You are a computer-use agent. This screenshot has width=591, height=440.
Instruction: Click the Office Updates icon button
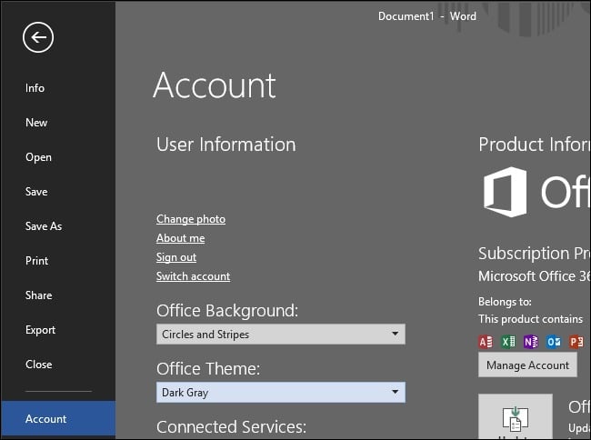point(516,416)
